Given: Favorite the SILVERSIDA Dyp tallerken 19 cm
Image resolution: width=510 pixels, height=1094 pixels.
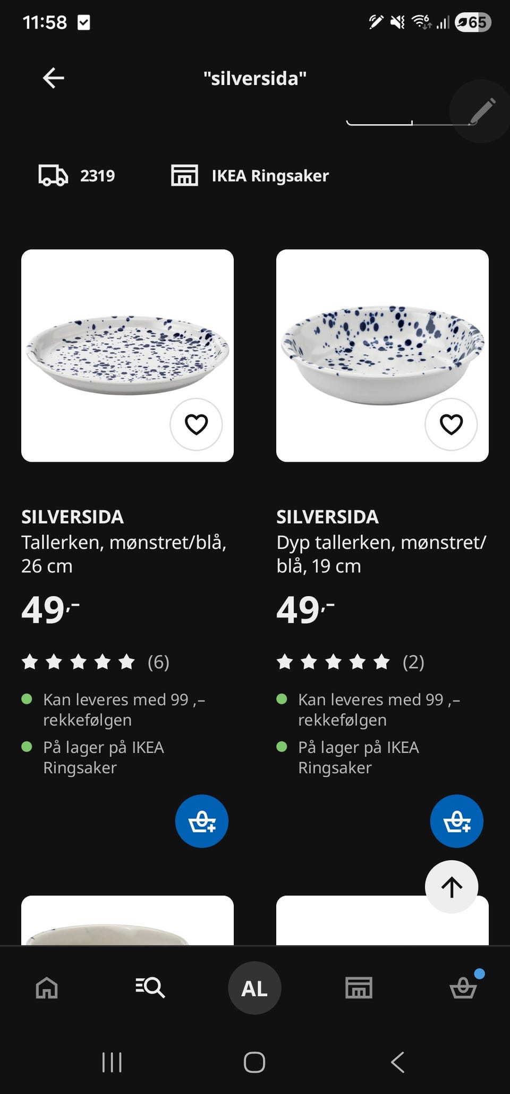Looking at the screenshot, I should pos(451,425).
